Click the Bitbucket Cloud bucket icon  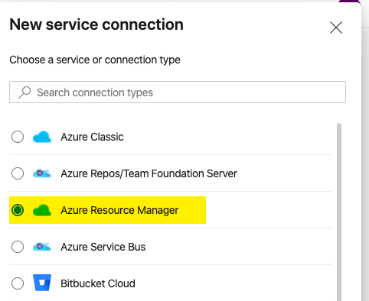tap(42, 283)
